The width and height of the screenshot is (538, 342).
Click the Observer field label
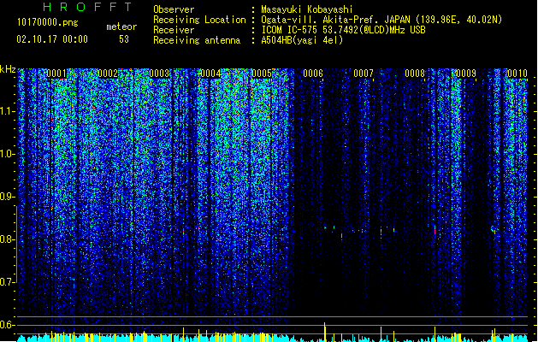tap(174, 9)
